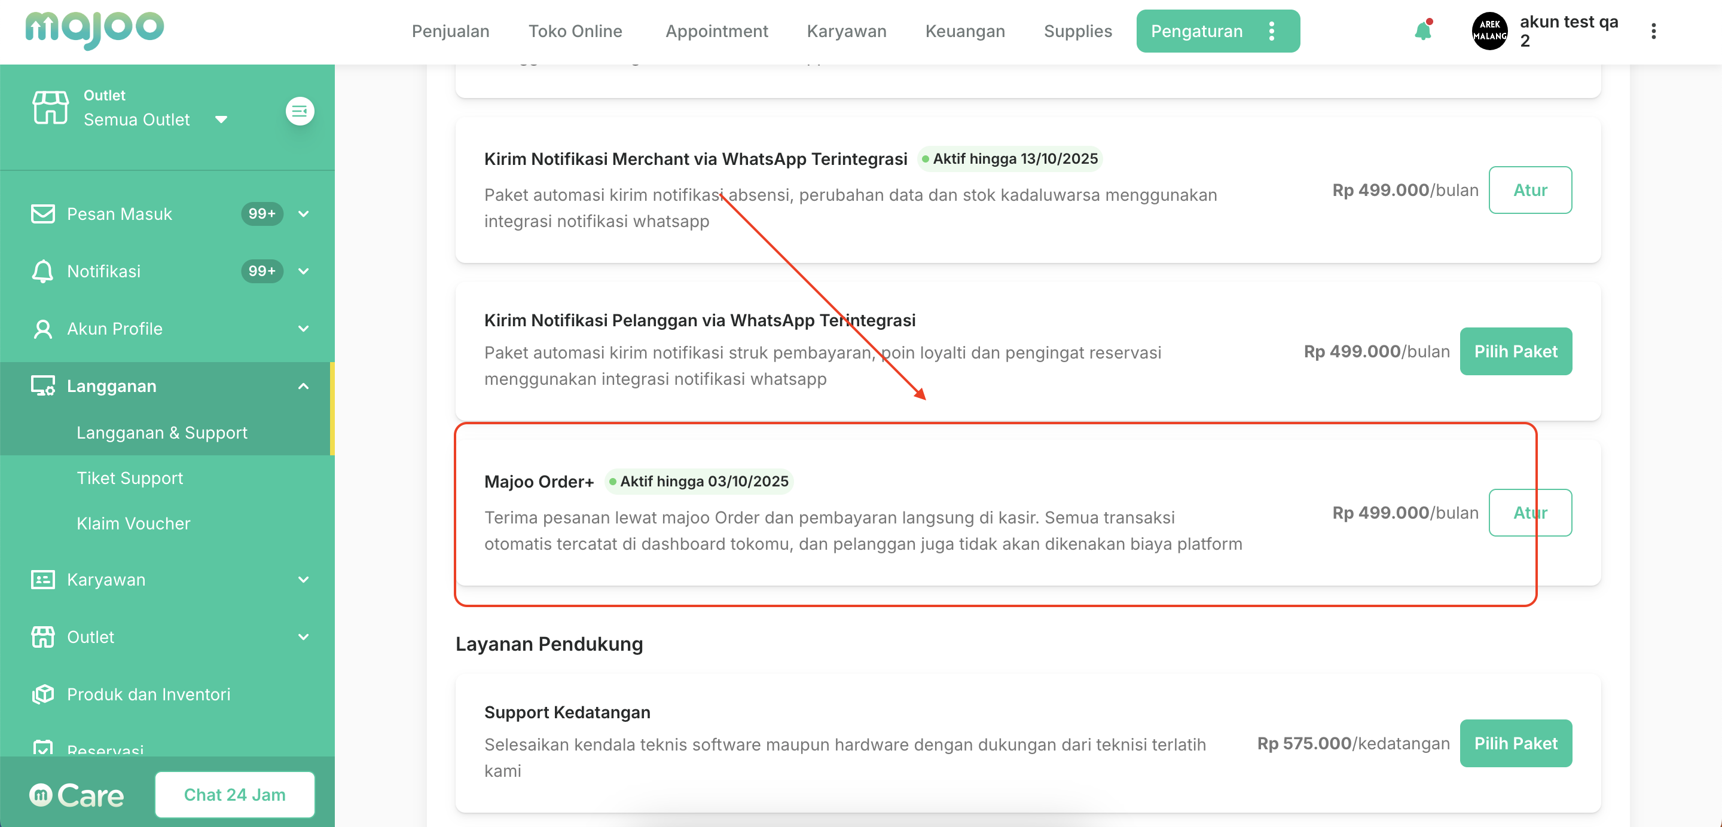This screenshot has height=827, width=1722.
Task: Click Pilih Paket for Notifikasi Pelanggan WhatsApp
Action: coord(1516,351)
